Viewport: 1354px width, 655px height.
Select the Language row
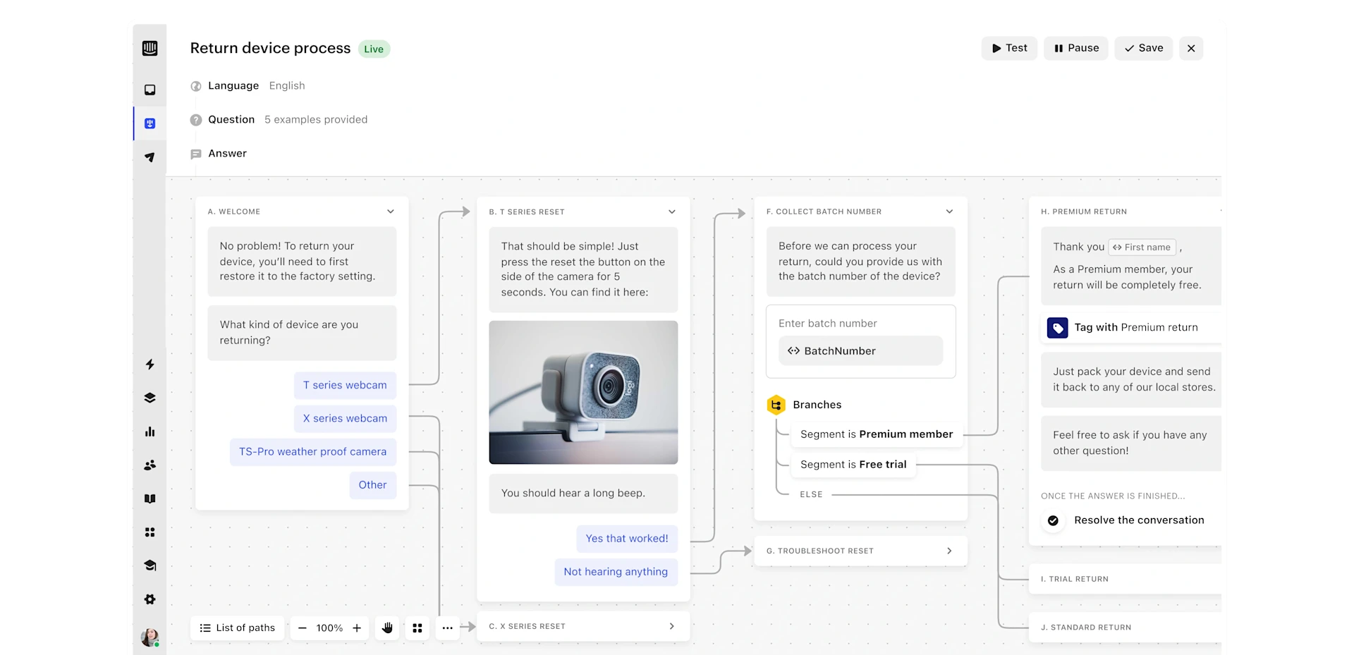(248, 85)
